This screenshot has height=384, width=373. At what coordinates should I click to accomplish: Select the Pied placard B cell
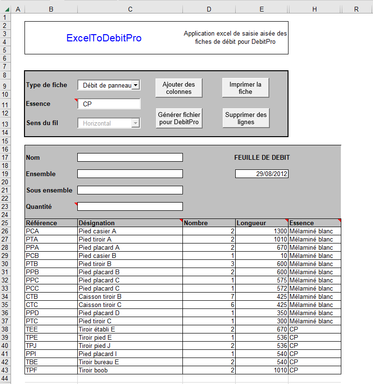pyautogui.click(x=130, y=272)
